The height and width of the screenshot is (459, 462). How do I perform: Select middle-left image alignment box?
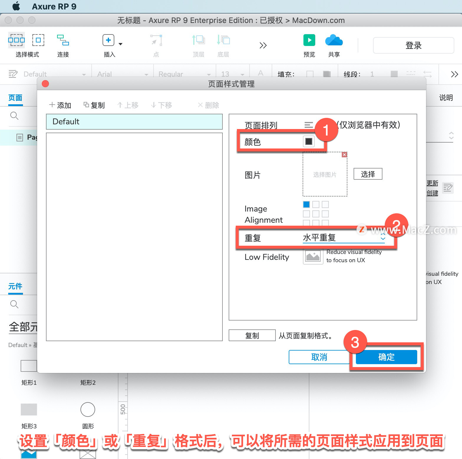(306, 214)
